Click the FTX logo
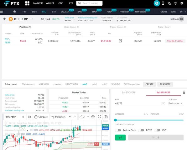Image resolution: width=187 pixels, height=150 pixels. click(x=12, y=3)
